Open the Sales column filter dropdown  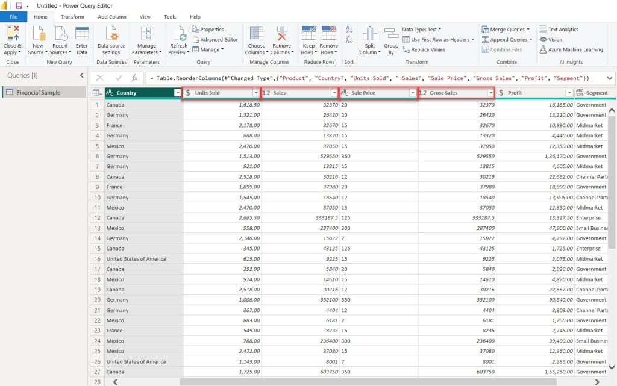point(334,93)
